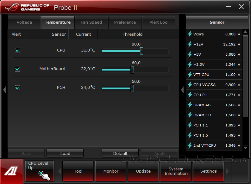Click the Save button

click(x=26, y=153)
